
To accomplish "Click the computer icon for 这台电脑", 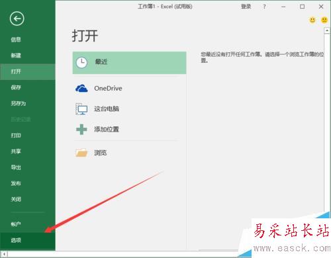I will [81, 109].
